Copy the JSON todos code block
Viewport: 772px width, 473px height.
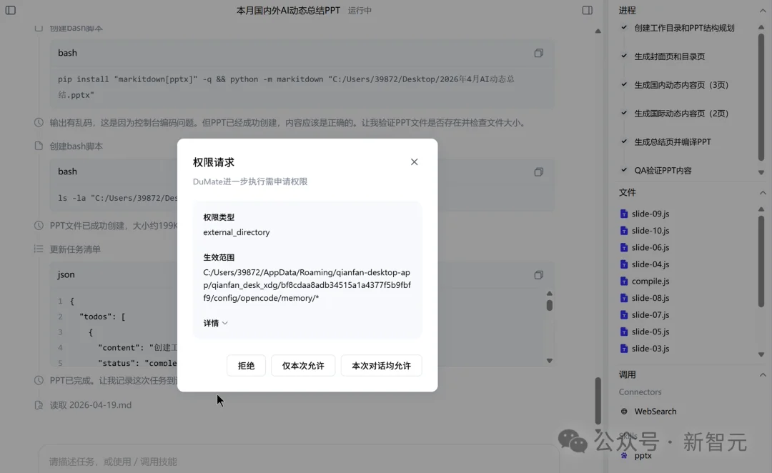tap(539, 274)
